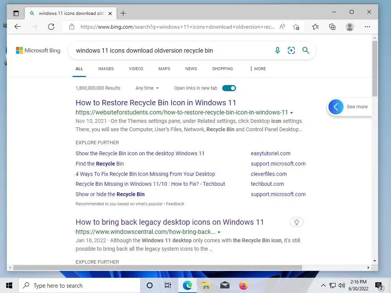Click the horizontal scrollbar thumb
The height and width of the screenshot is (293, 391).
158,267
